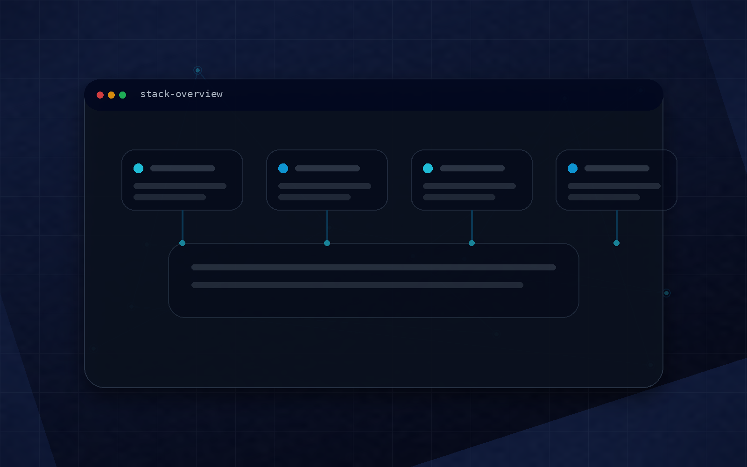This screenshot has width=747, height=467.
Task: Click the longest line in the wide bottom panel
Action: tap(373, 267)
